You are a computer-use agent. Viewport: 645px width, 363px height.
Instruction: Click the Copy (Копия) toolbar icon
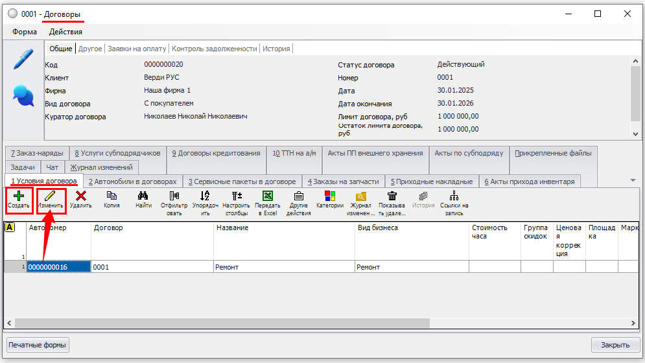pyautogui.click(x=111, y=196)
